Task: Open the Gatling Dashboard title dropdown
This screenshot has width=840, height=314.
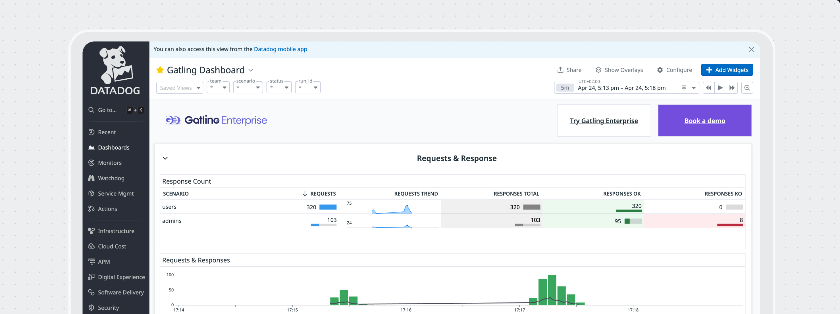Action: tap(250, 70)
